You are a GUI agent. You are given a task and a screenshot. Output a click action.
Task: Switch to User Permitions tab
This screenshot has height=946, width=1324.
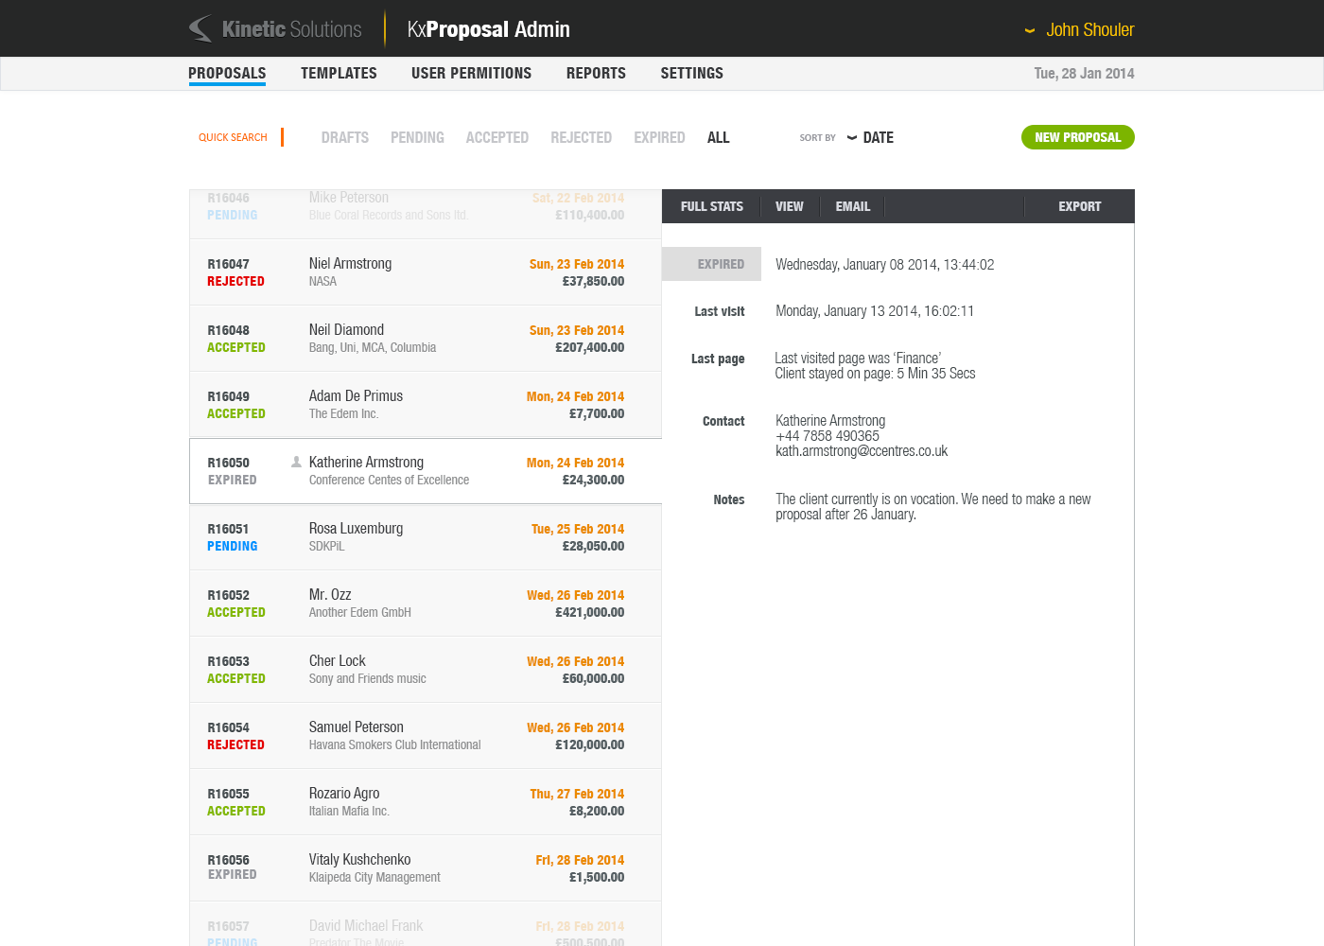[471, 73]
